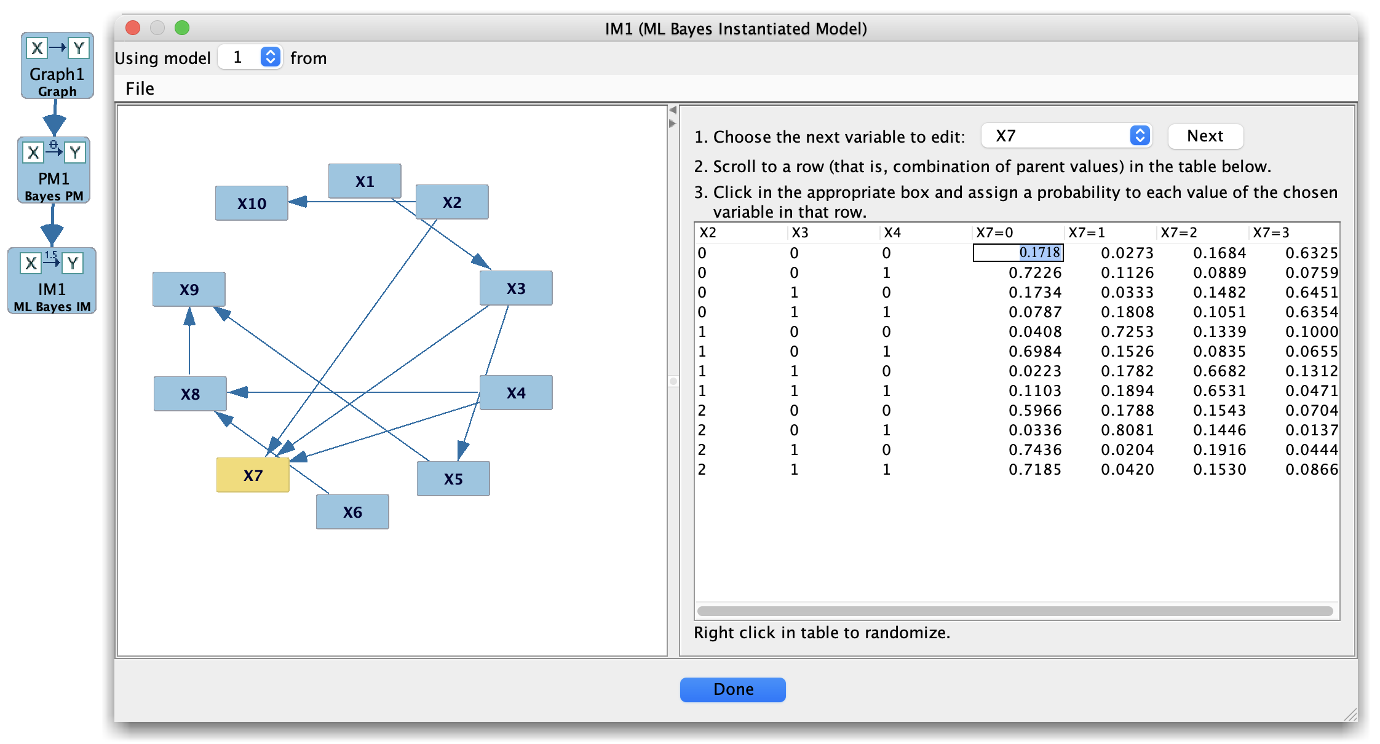The height and width of the screenshot is (744, 1380).
Task: Close the IM1 window
Action: click(133, 28)
